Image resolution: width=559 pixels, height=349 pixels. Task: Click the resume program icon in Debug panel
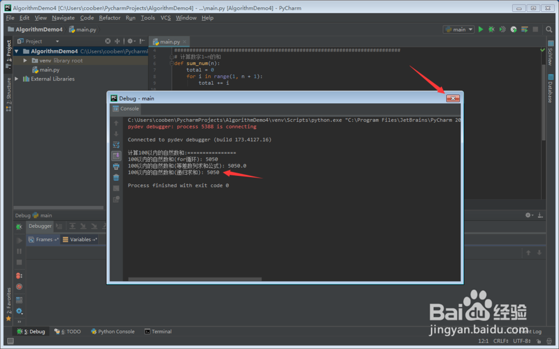tap(19, 240)
